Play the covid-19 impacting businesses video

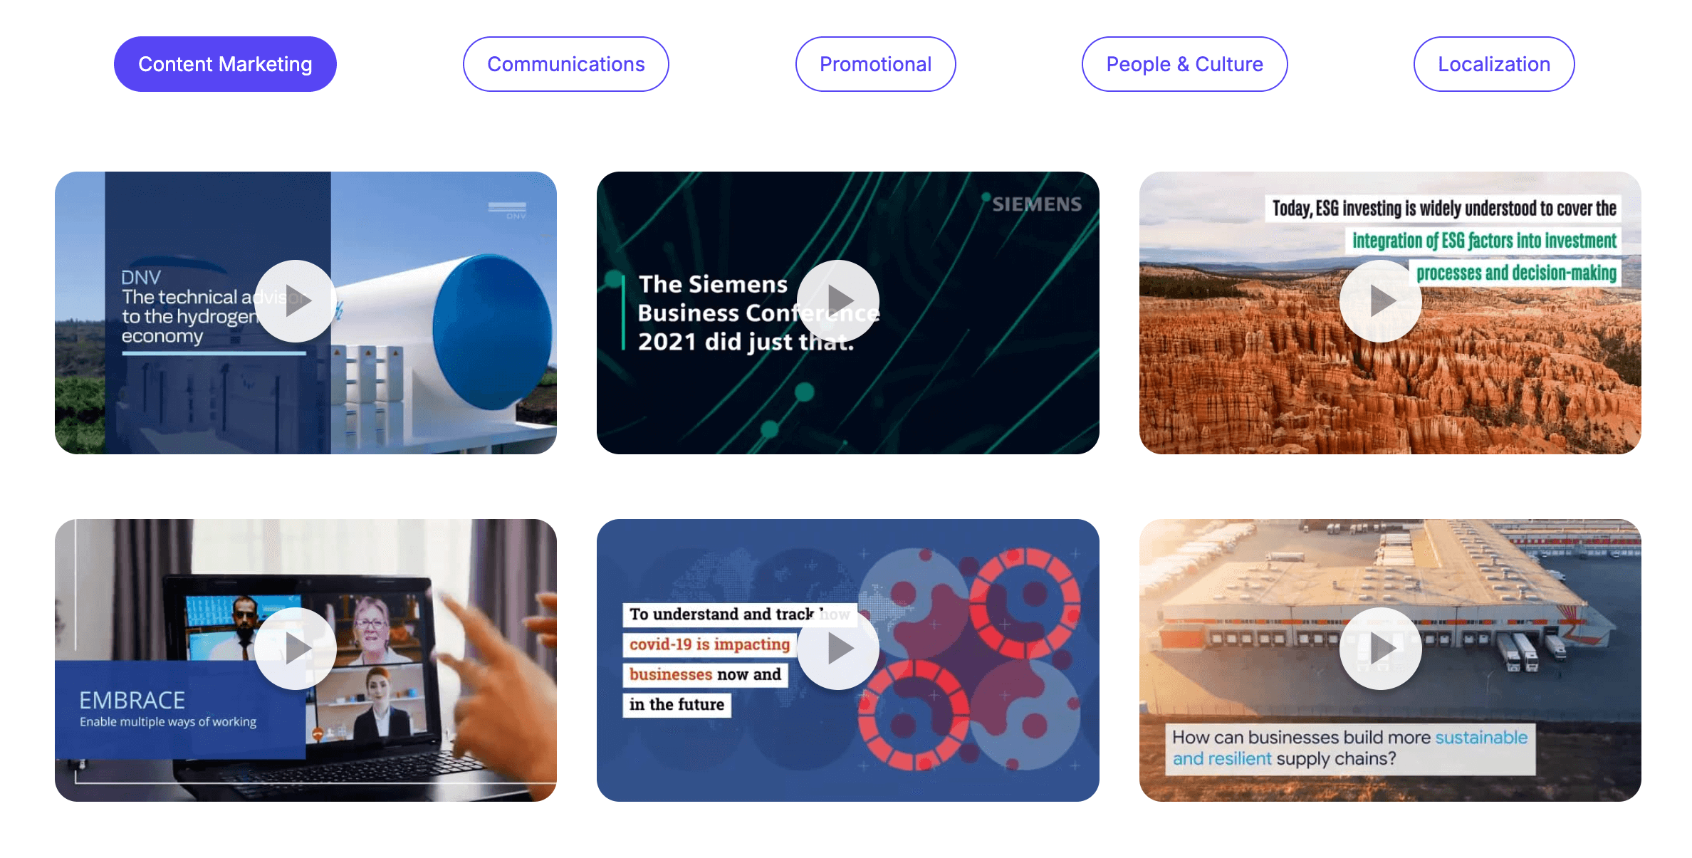(838, 648)
